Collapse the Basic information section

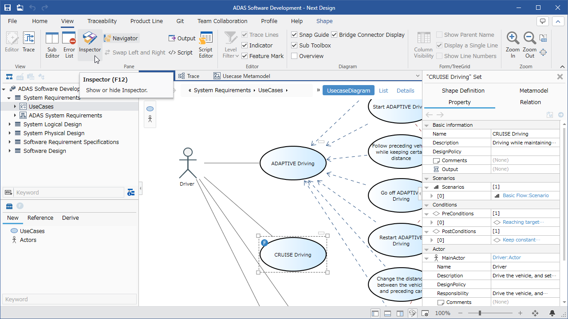[x=427, y=125]
